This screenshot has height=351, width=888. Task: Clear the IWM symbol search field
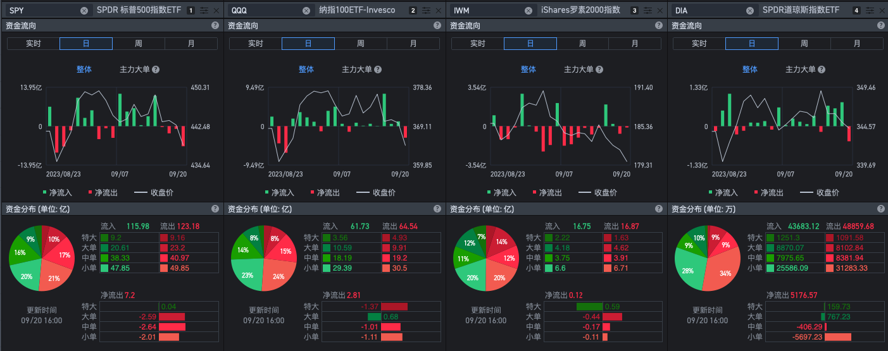click(528, 11)
